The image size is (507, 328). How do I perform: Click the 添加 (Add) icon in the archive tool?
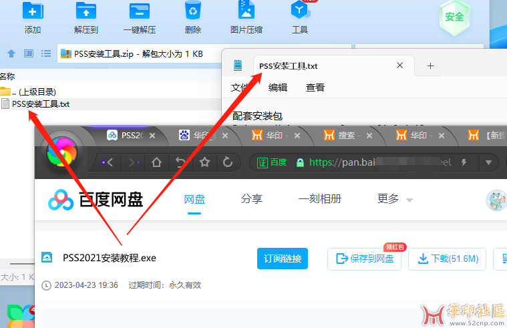click(33, 11)
